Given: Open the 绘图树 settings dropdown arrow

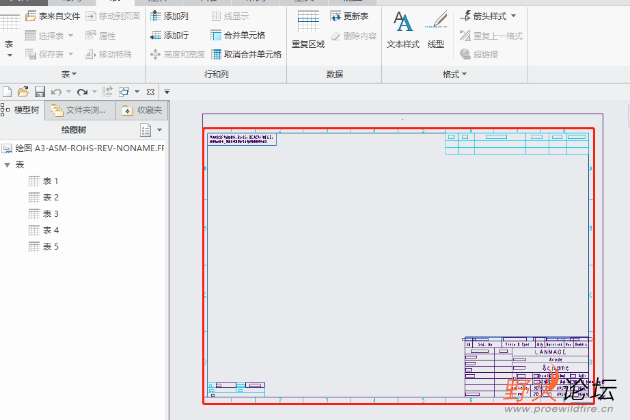Looking at the screenshot, I should 159,130.
